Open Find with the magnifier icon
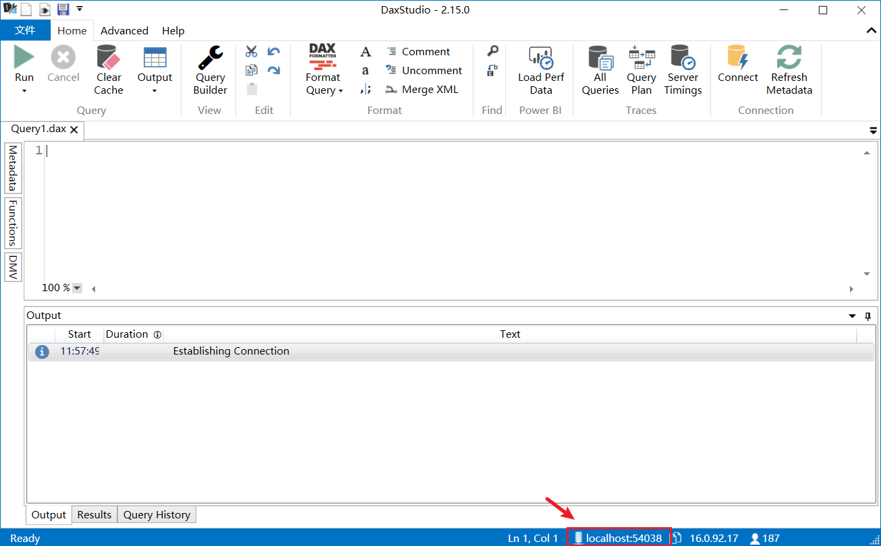Screen dimensions: 881x546 tap(493, 51)
